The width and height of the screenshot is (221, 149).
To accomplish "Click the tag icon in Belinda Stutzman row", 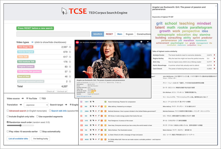I will 93,111.
